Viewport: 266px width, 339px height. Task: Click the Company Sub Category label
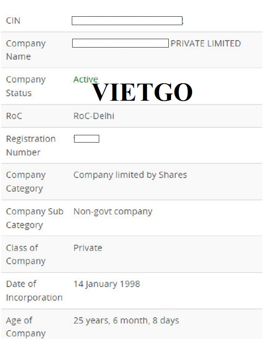pyautogui.click(x=35, y=218)
